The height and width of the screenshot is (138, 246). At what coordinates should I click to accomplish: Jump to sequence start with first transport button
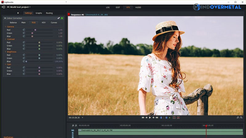coord(143,117)
